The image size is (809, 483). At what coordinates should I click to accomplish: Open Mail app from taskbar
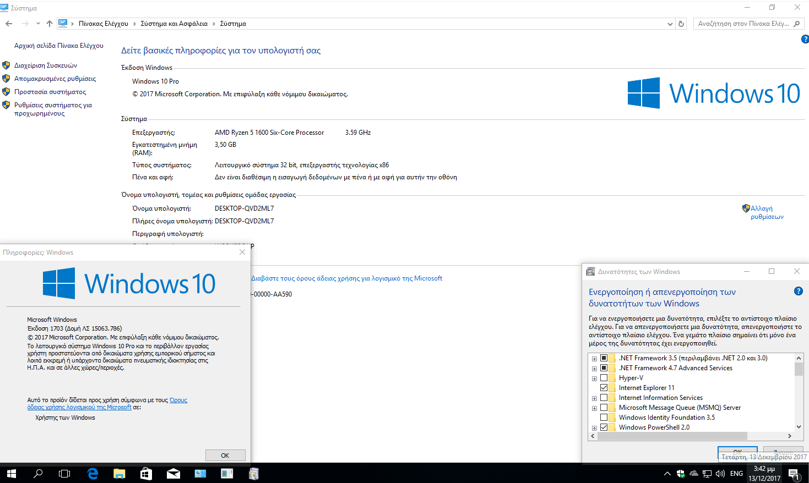tap(173, 473)
